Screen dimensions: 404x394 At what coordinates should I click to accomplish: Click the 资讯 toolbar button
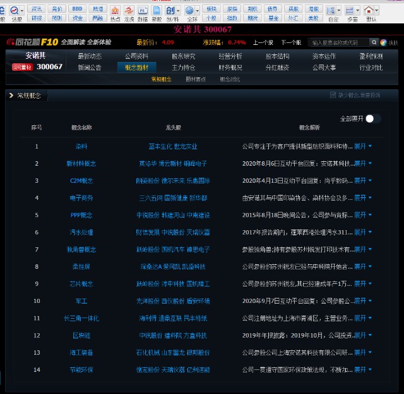(37, 9)
